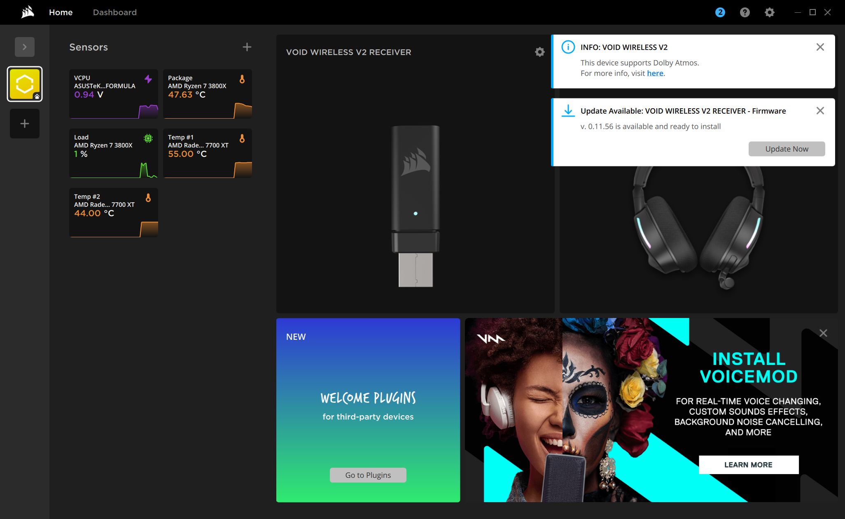Dismiss the INFO: VOID WIRELESS V2 notification
Image resolution: width=845 pixels, height=519 pixels.
tap(820, 47)
